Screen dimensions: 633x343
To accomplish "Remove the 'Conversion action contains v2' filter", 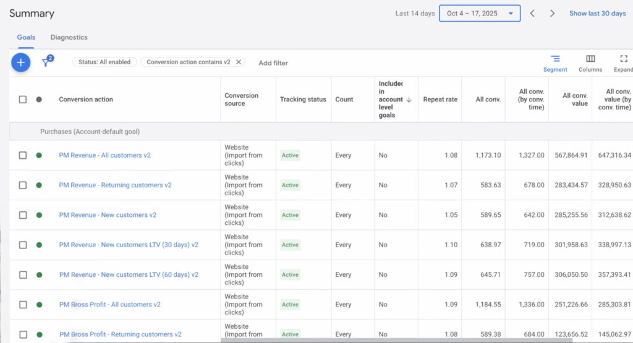I will click(239, 62).
